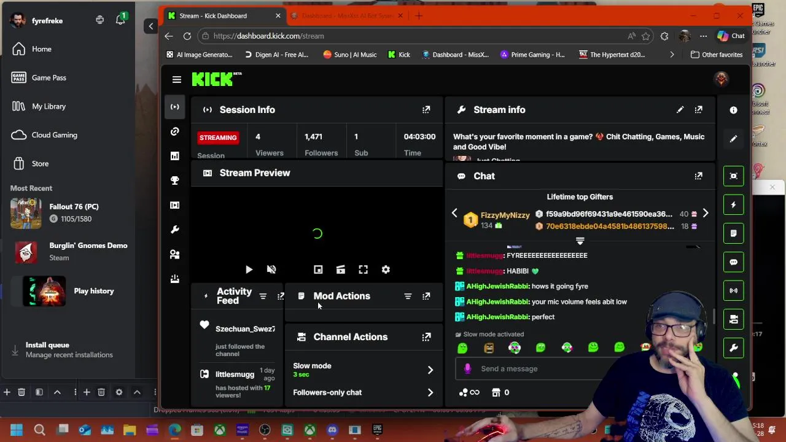Viewport: 786px width, 442px height.
Task: Open Install queue in Xbox app
Action: pyautogui.click(x=68, y=350)
